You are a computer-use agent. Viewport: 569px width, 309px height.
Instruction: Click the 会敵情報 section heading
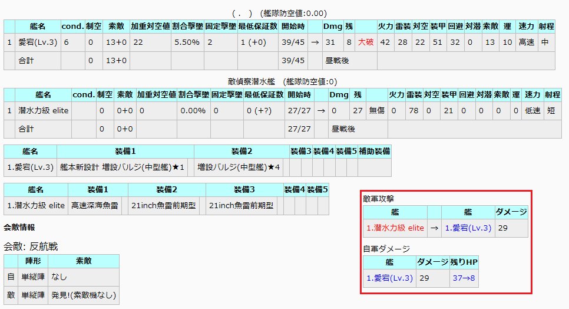click(19, 227)
